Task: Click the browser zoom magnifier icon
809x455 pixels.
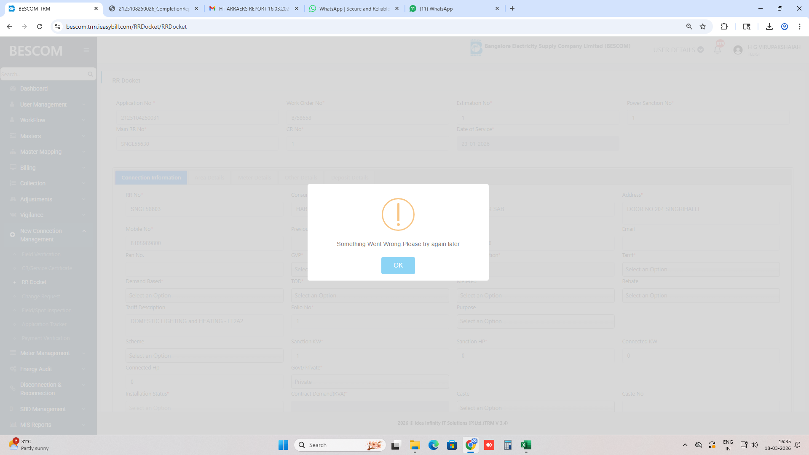Action: (x=689, y=27)
